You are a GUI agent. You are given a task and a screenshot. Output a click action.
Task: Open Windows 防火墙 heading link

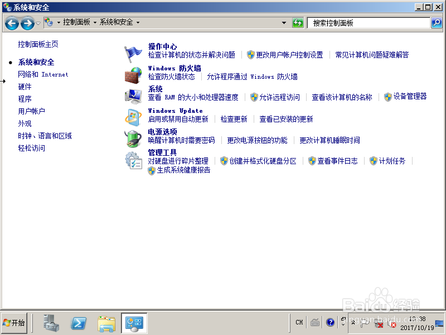(x=174, y=68)
